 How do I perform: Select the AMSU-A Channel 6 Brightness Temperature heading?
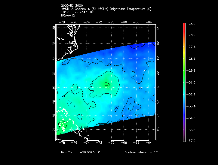pos(106,9)
